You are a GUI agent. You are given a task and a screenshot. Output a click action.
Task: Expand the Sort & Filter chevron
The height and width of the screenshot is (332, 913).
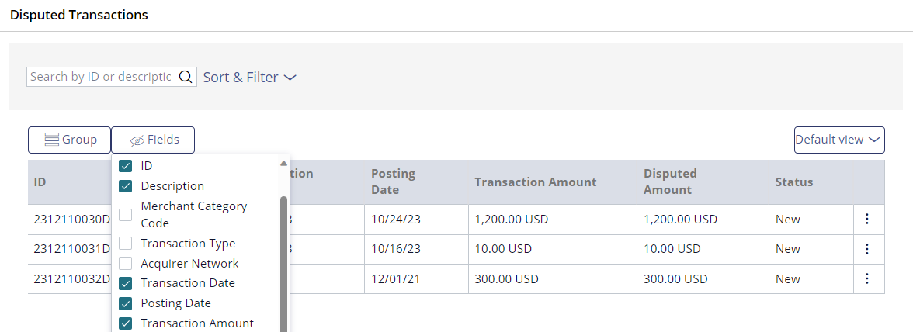[290, 78]
